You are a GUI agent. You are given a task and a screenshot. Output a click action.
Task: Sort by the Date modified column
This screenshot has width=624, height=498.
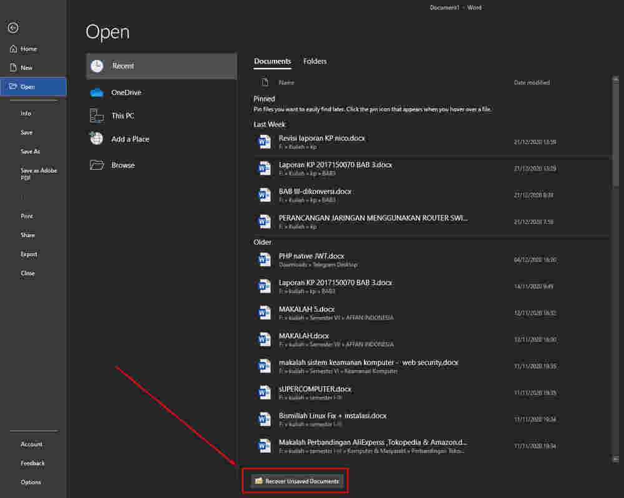(532, 82)
